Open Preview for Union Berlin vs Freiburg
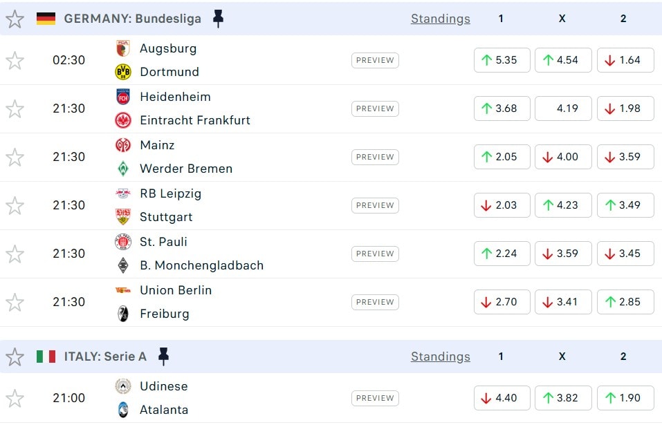The width and height of the screenshot is (662, 427). pyautogui.click(x=375, y=302)
